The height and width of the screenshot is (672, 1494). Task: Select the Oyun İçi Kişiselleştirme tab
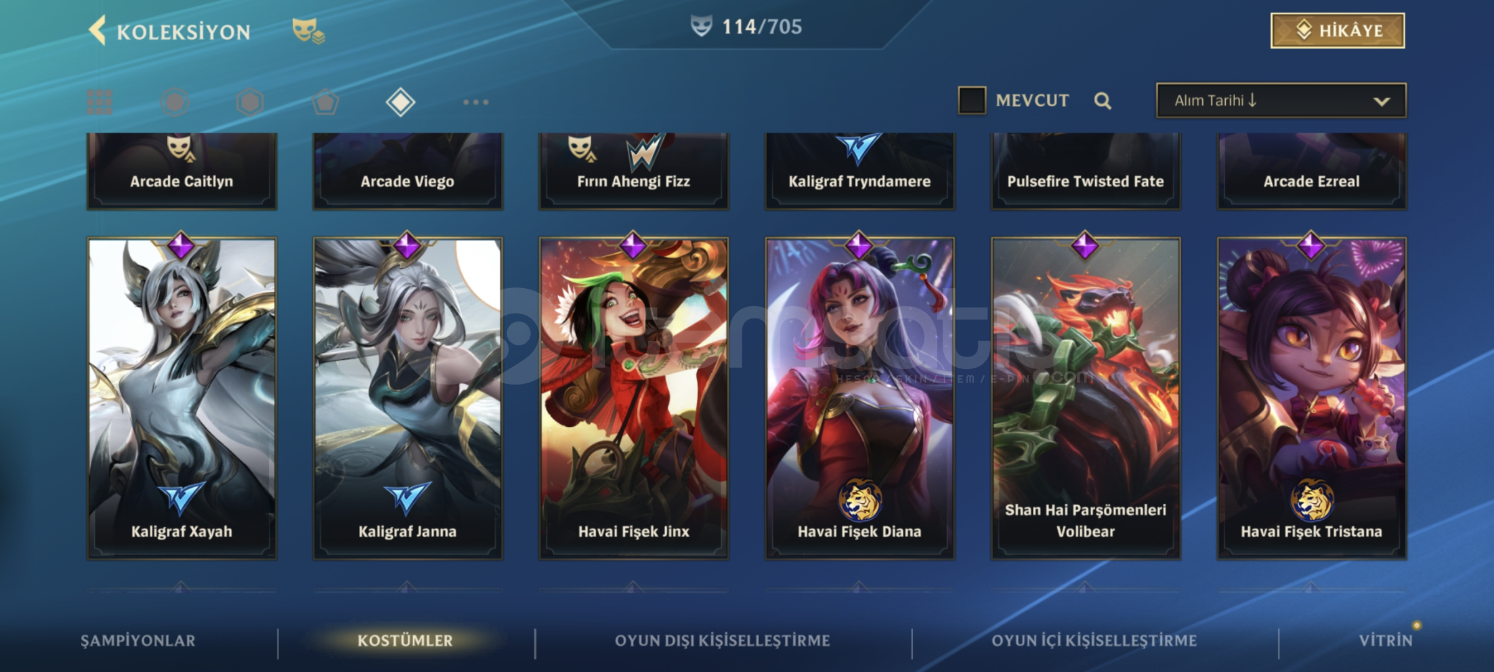pyautogui.click(x=1094, y=641)
